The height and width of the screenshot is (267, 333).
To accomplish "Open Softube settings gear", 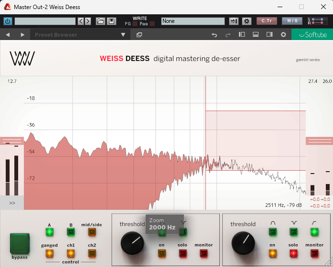I will (x=283, y=34).
